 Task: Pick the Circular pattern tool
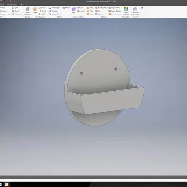point(53,11)
